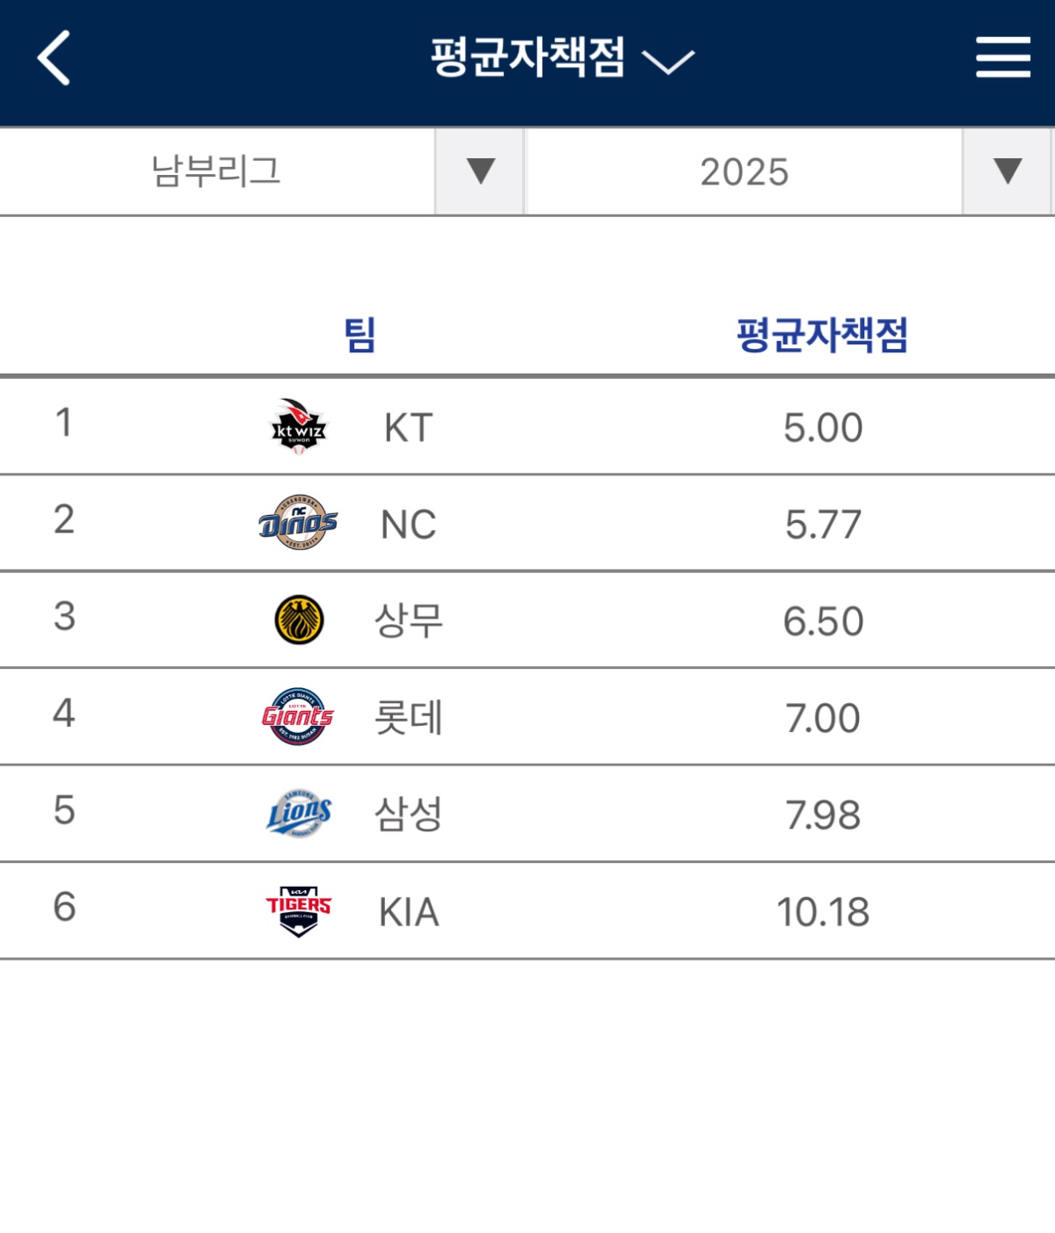
Task: Click the Samsung Lions logo
Action: pos(297,813)
